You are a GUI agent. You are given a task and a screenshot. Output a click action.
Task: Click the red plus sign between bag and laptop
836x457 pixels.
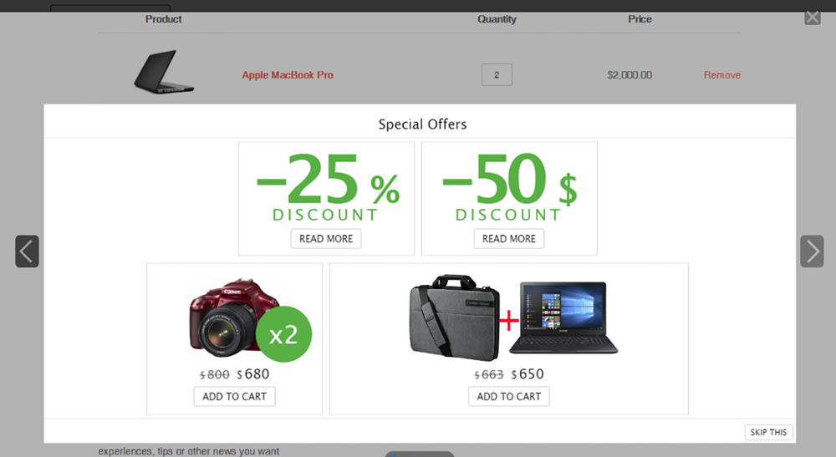508,320
